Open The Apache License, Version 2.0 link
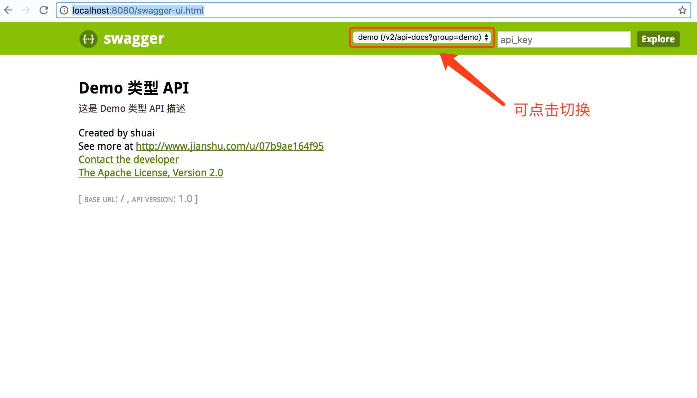The height and width of the screenshot is (398, 697). coord(151,173)
